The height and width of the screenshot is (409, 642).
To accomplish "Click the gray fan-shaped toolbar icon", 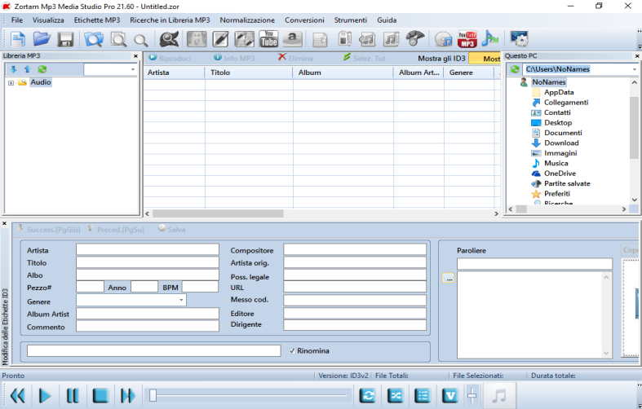I will (414, 39).
